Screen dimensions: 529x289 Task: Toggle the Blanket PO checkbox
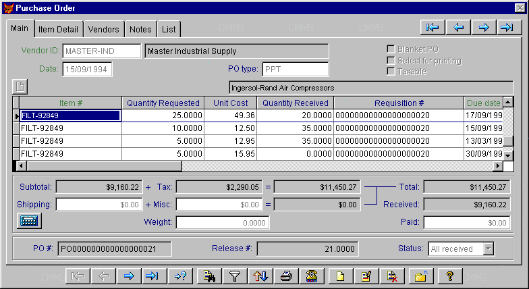point(391,49)
